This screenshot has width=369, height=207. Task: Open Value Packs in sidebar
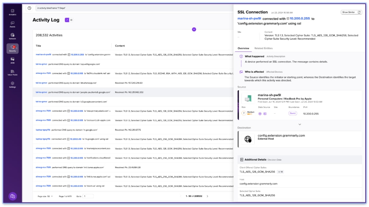click(13, 72)
